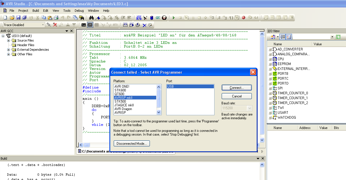Screen dimensions: 346x180
Task: Open the Project menu
Action: click(x=23, y=11)
